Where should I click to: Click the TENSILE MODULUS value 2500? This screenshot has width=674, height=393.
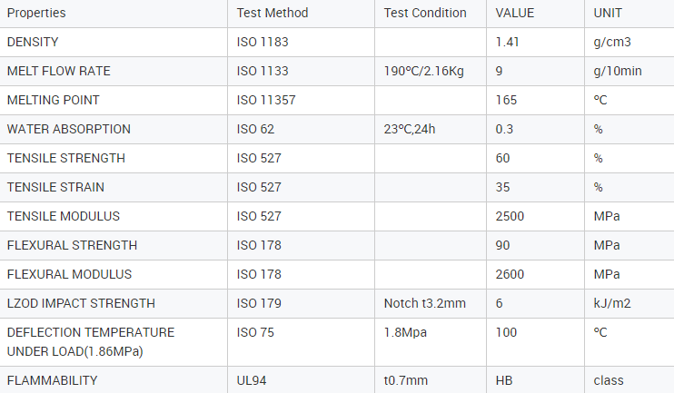point(510,216)
